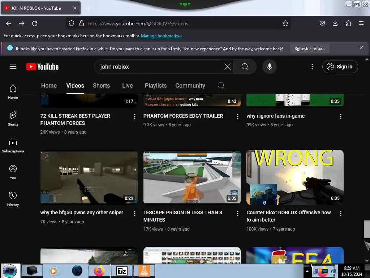This screenshot has width=370, height=278.
Task: Open YouTube settings three-dot menu
Action: (x=312, y=67)
